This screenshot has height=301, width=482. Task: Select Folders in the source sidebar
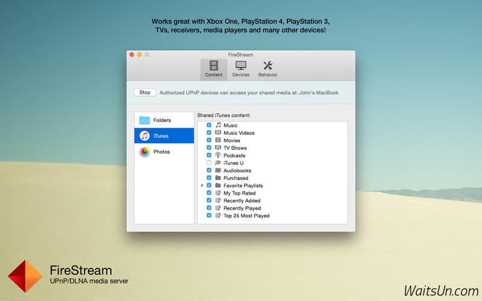(164, 120)
